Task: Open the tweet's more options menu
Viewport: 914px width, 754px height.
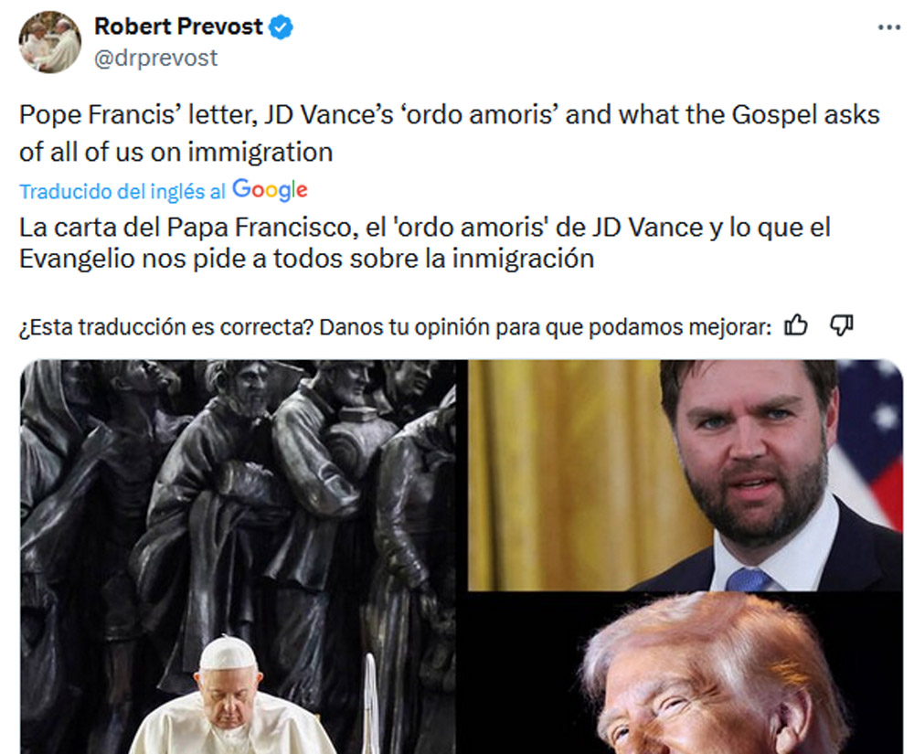Action: click(x=889, y=27)
